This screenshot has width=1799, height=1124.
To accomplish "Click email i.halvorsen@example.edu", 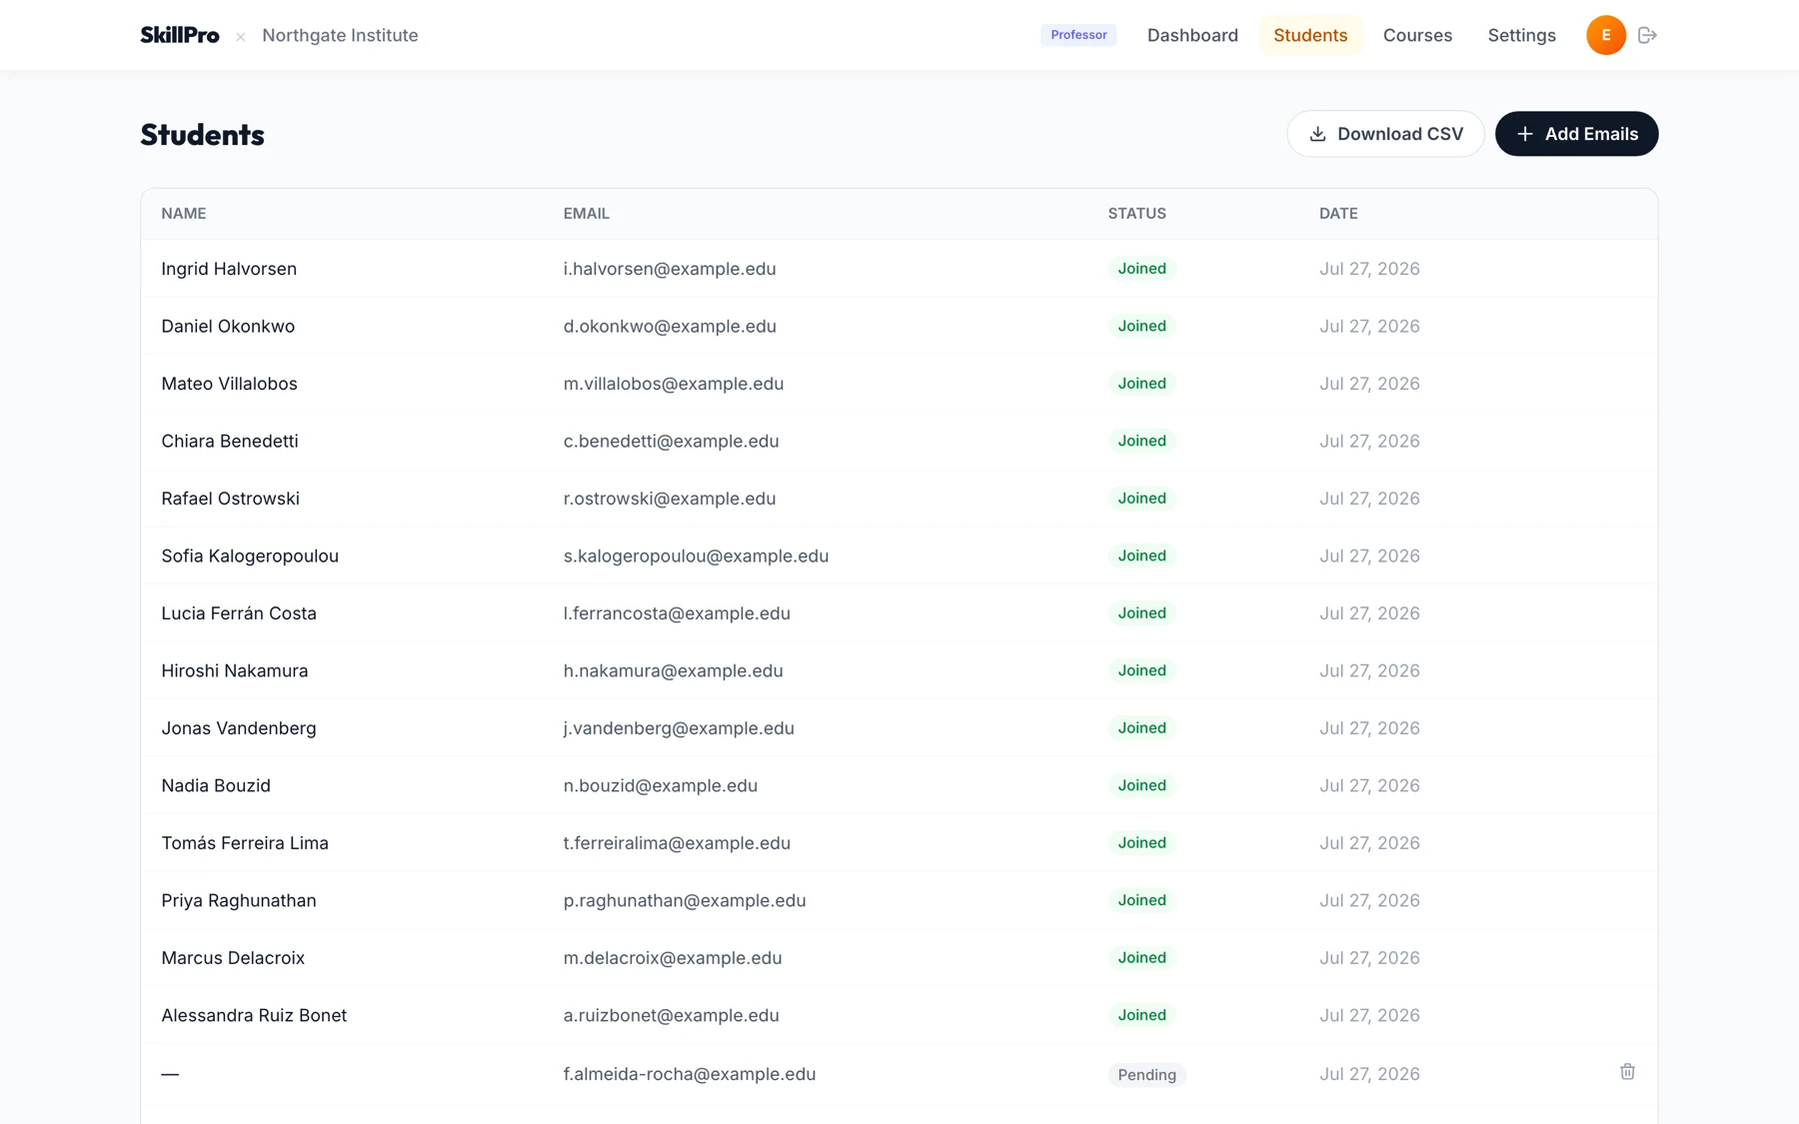I will click(670, 269).
